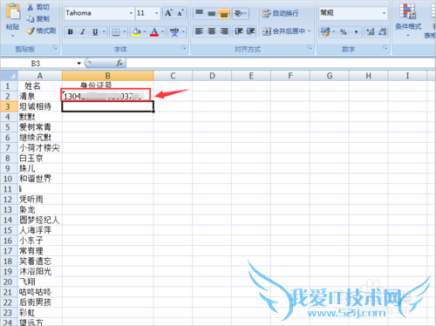Align text to top of cell
Image resolution: width=436 pixels, height=326 pixels.
[x=200, y=13]
